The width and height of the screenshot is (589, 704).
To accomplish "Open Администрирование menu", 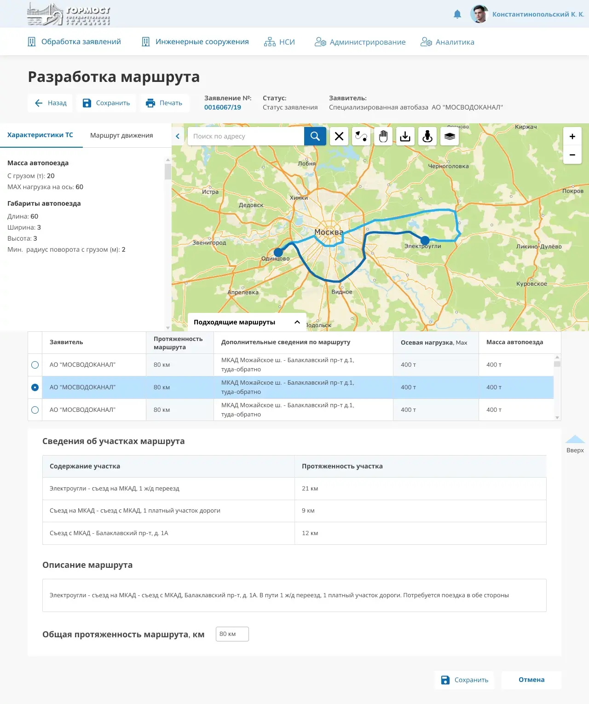I will pyautogui.click(x=360, y=42).
